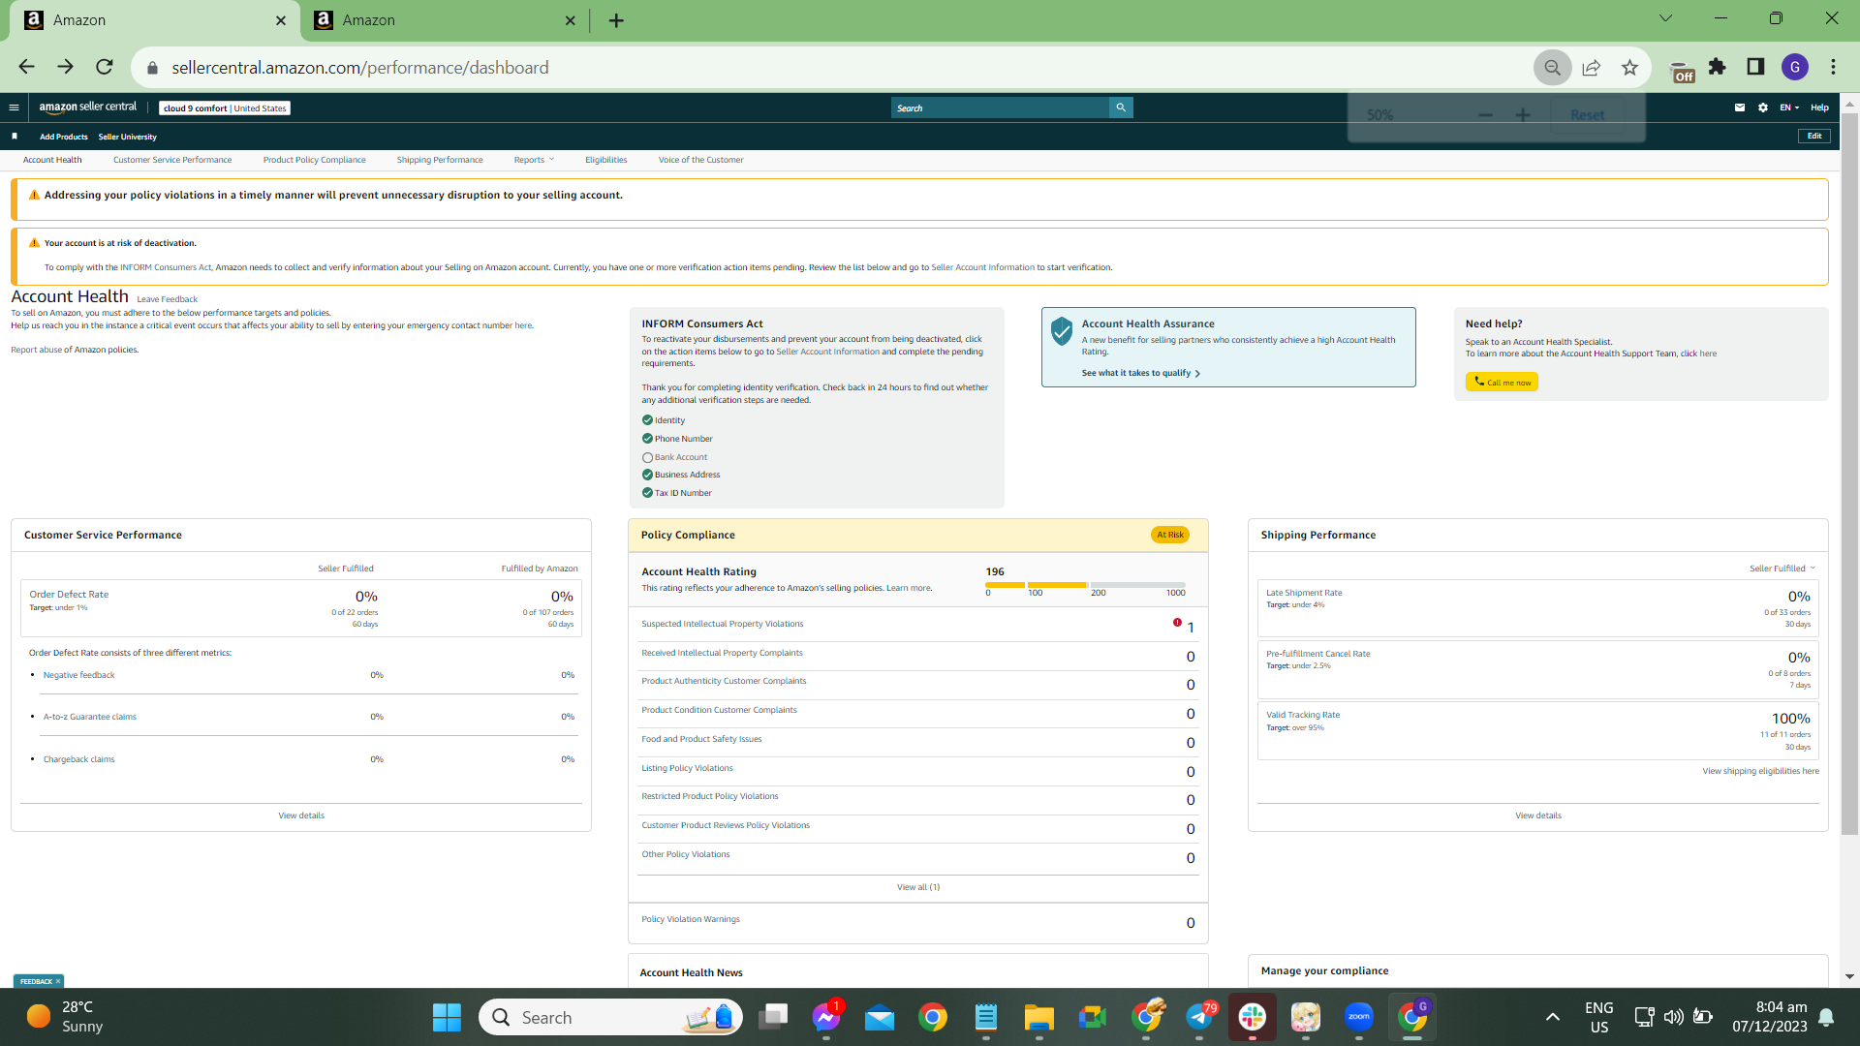
Task: Click View shipping eligibilities here
Action: click(1760, 771)
